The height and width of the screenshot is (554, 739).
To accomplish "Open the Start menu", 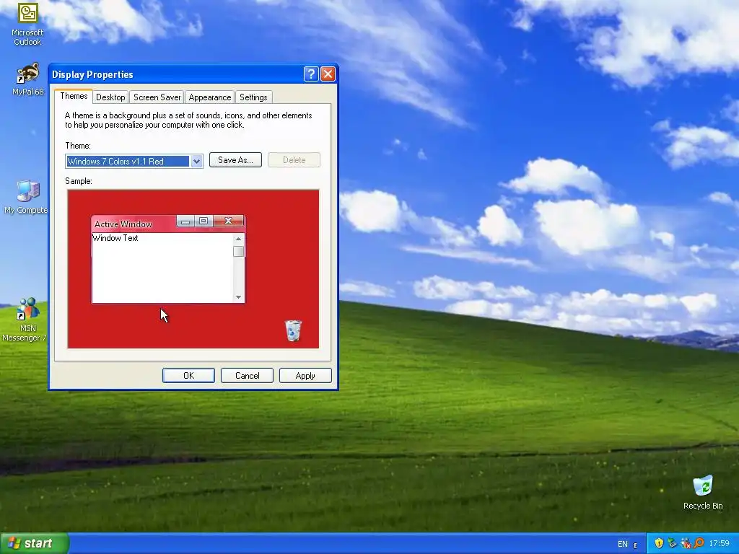I will coord(34,543).
